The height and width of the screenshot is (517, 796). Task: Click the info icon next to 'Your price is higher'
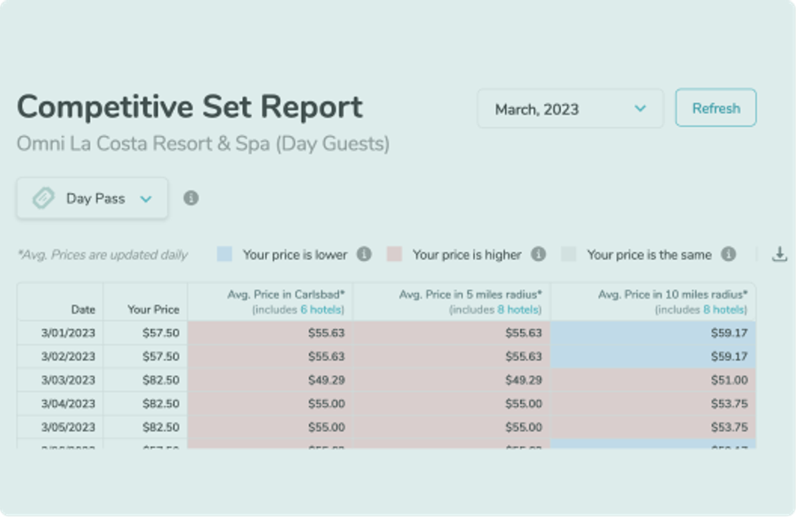tap(540, 254)
